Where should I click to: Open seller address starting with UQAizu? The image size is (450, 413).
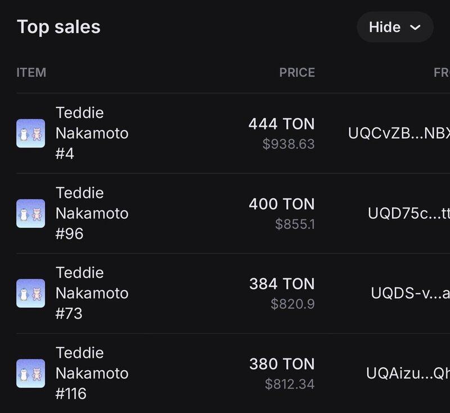[407, 373]
